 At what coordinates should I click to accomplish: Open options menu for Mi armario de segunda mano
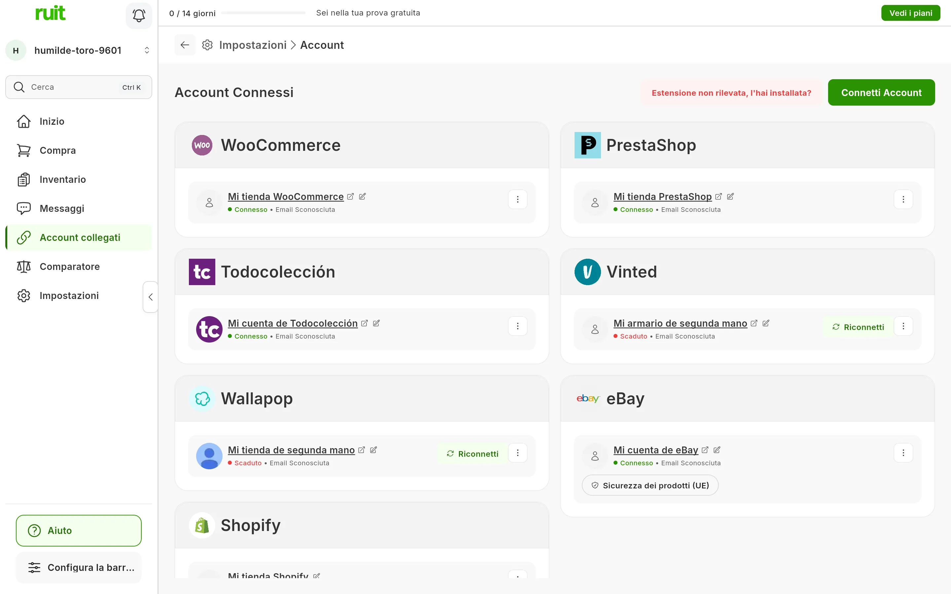(x=903, y=326)
